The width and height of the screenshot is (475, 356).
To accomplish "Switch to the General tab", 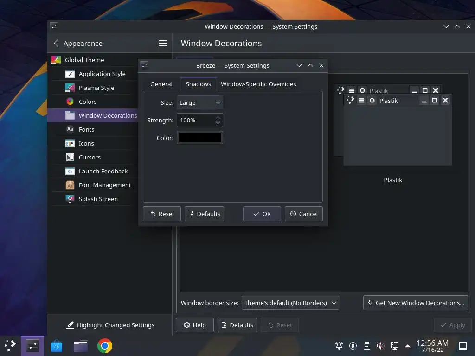I will 161,84.
